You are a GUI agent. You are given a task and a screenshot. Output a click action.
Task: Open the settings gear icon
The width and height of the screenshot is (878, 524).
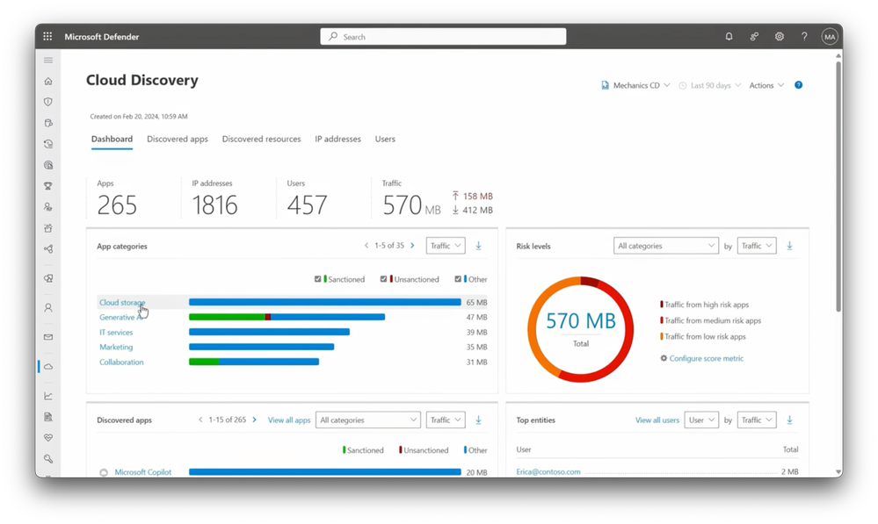(x=779, y=36)
